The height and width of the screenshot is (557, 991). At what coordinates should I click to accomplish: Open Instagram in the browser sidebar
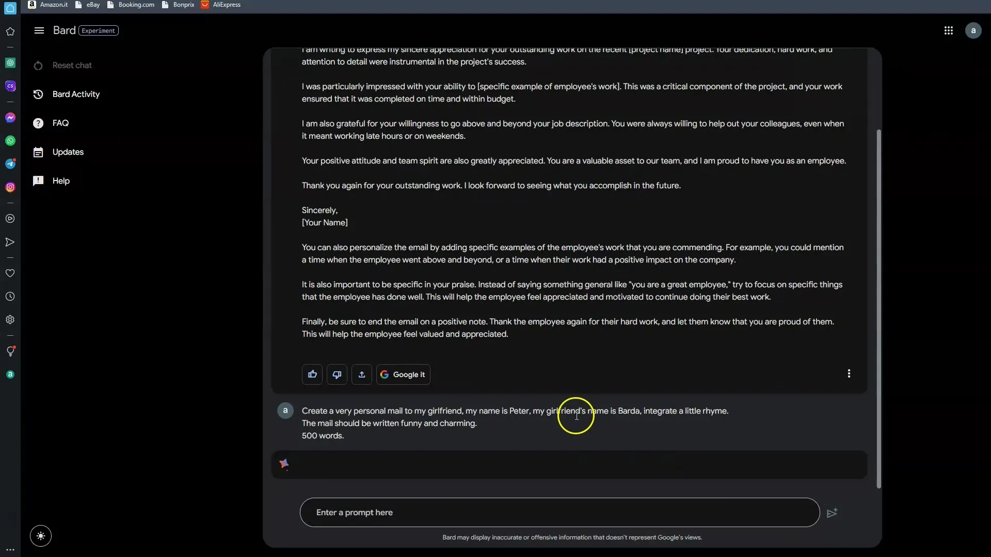[x=10, y=187]
